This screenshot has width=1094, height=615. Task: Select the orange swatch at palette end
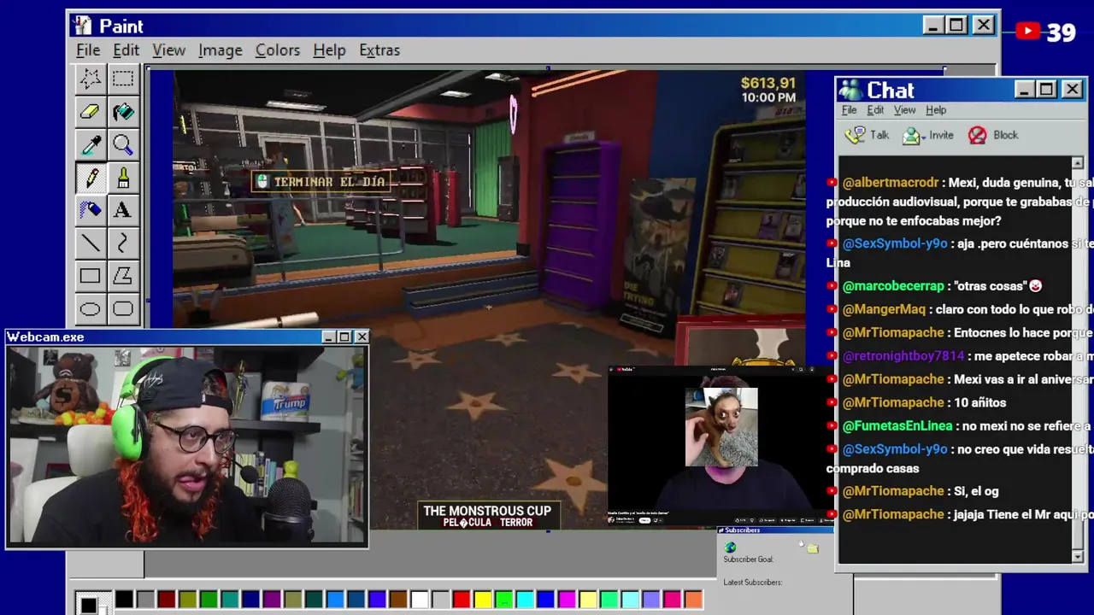click(693, 600)
